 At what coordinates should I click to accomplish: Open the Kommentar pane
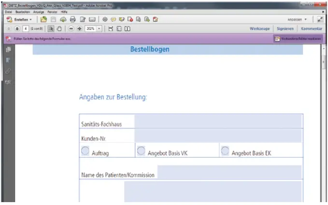pyautogui.click(x=312, y=28)
